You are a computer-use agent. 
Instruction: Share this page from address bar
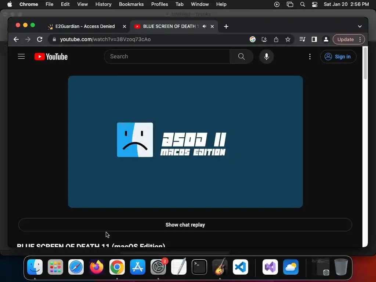[276, 39]
